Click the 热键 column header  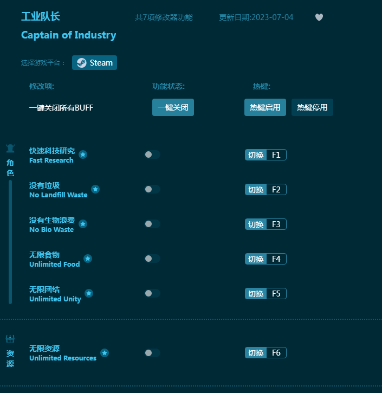[x=262, y=86]
